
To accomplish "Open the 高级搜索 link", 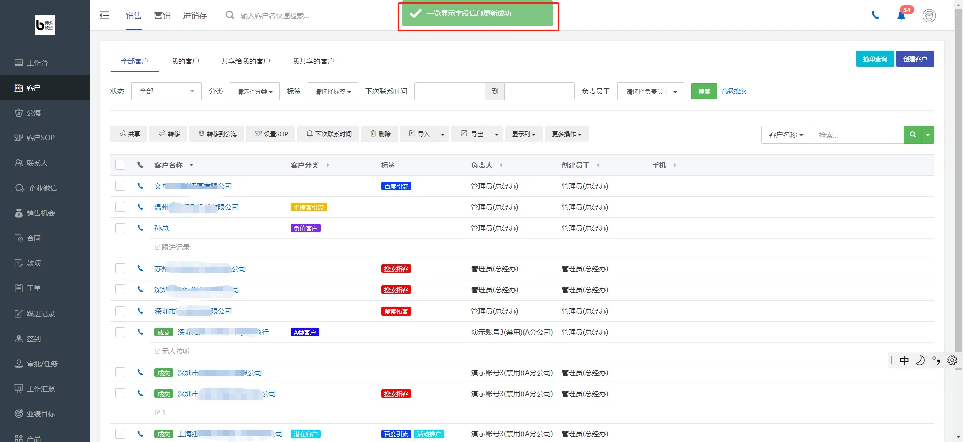I will (x=734, y=91).
